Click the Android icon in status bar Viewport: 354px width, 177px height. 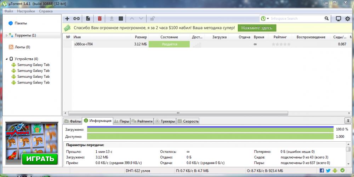[x=335, y=171]
